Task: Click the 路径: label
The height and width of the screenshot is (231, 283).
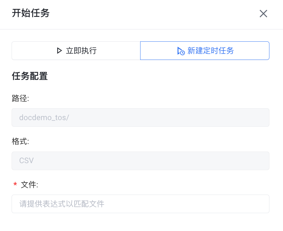Action: point(21,98)
